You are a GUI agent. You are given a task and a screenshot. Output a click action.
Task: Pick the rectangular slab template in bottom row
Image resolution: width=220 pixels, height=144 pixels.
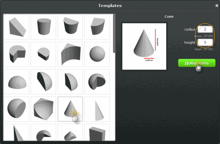(x=97, y=132)
